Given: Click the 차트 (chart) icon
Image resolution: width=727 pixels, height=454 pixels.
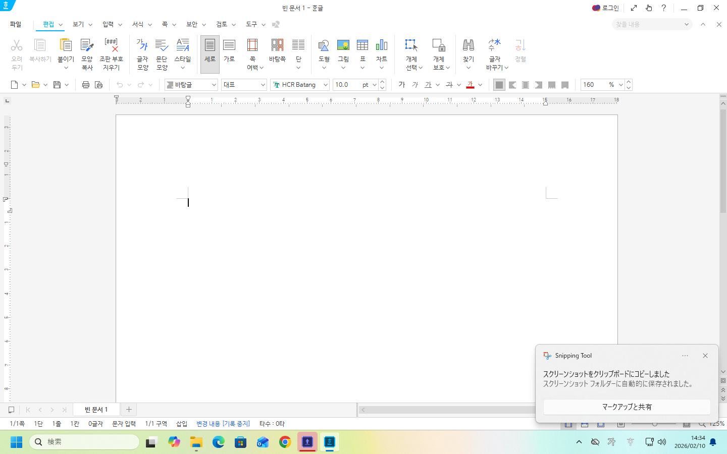Looking at the screenshot, I should pyautogui.click(x=382, y=46).
